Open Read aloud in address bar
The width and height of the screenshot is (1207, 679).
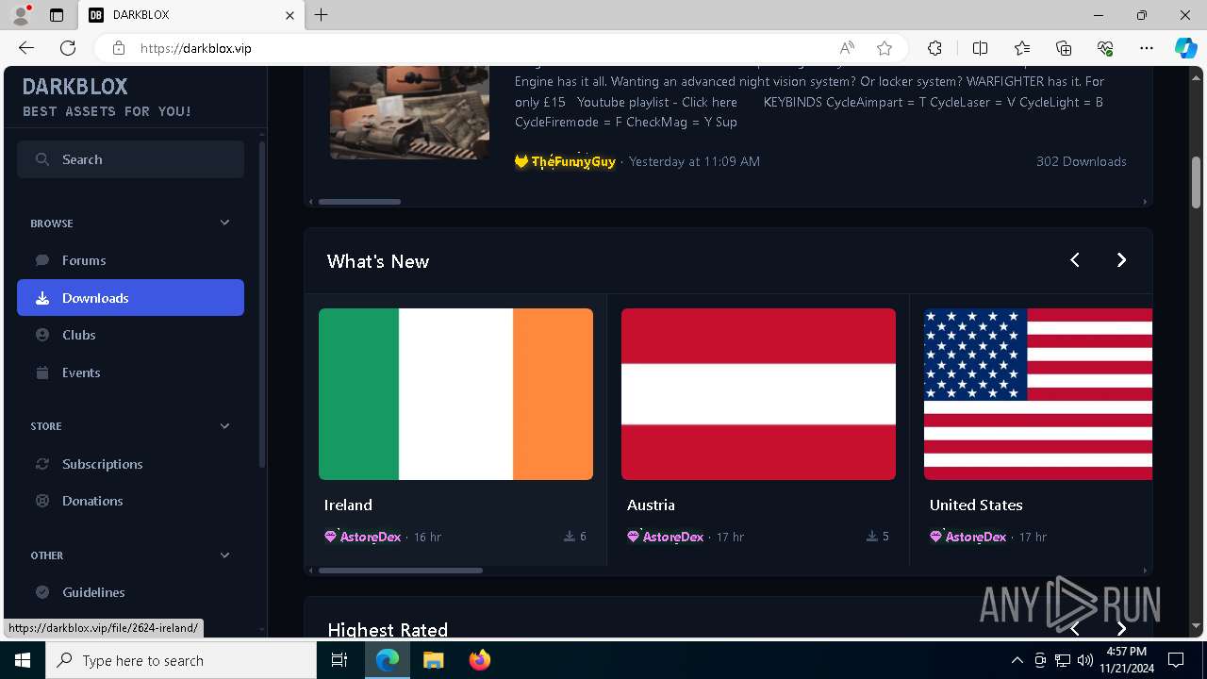click(x=847, y=48)
